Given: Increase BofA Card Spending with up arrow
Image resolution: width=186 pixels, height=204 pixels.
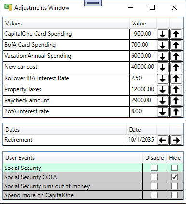Looking at the screenshot, I should (176, 45).
